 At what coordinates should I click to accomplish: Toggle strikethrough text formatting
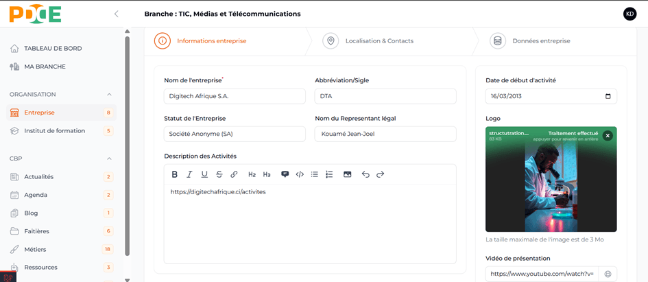click(219, 174)
